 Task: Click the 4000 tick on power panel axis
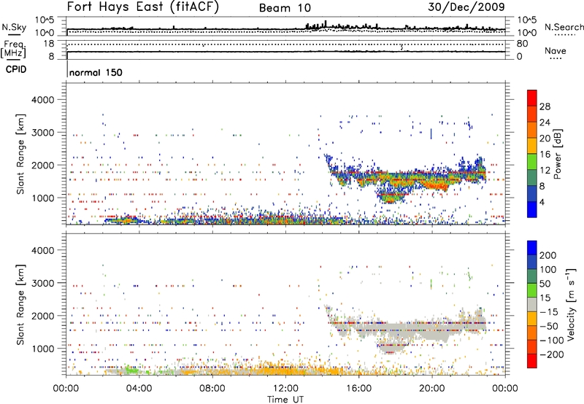point(42,100)
